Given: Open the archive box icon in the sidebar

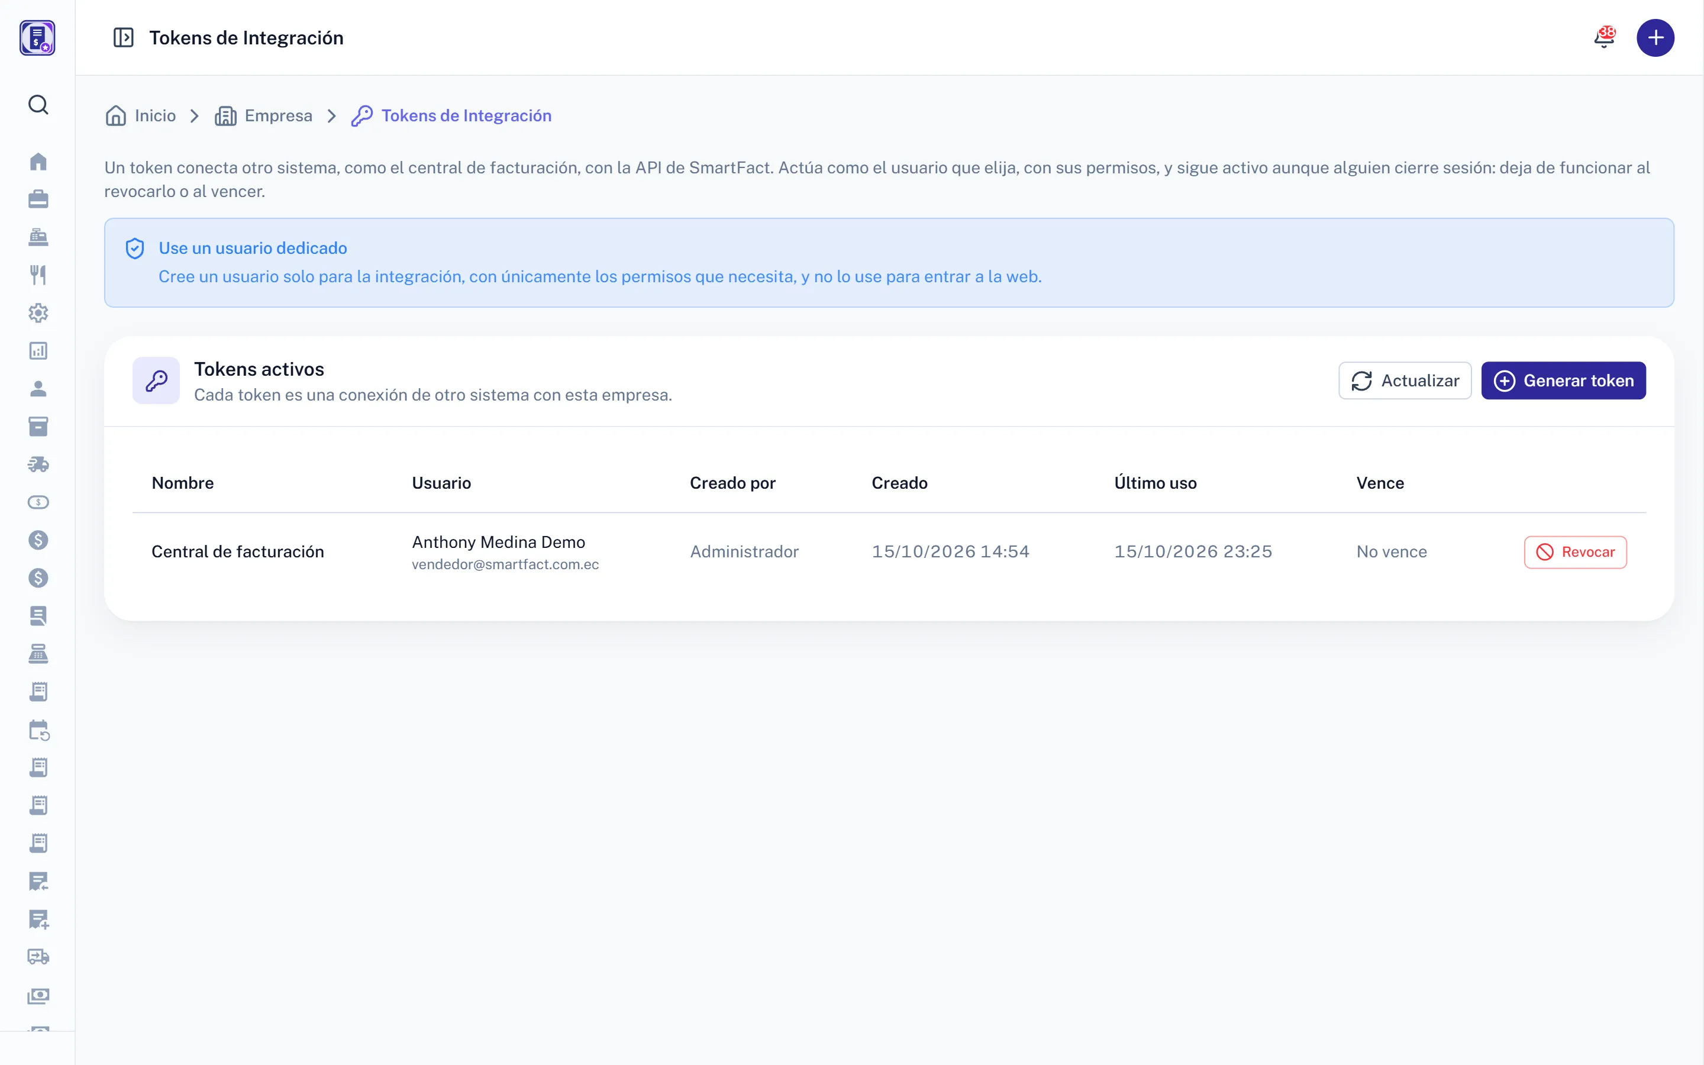Looking at the screenshot, I should [38, 427].
